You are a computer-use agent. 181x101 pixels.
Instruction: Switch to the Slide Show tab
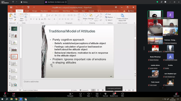click(x=66, y=11)
